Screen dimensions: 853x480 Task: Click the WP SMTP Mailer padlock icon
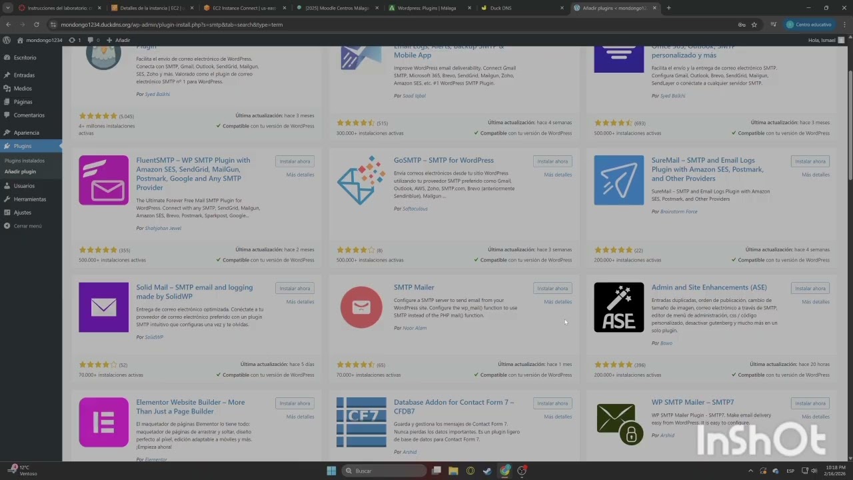point(619,422)
